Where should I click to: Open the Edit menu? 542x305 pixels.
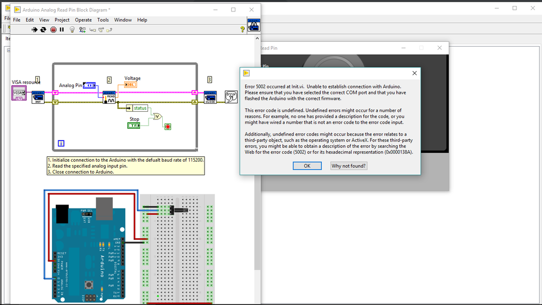pos(30,20)
